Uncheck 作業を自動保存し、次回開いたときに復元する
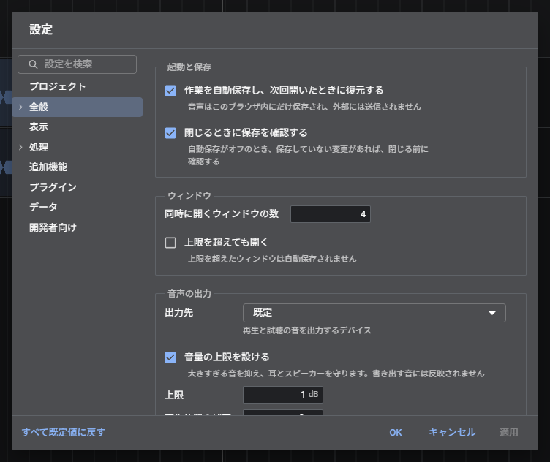The width and height of the screenshot is (550, 462). pyautogui.click(x=170, y=91)
